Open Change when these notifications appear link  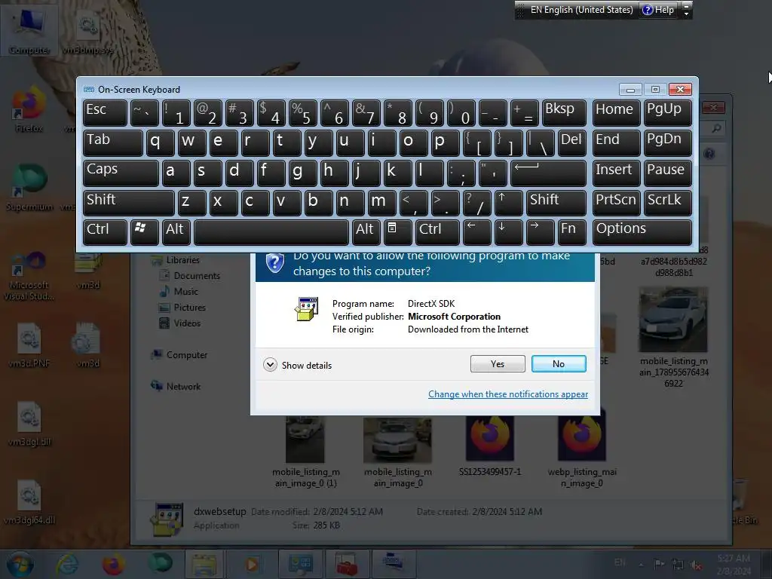click(507, 394)
